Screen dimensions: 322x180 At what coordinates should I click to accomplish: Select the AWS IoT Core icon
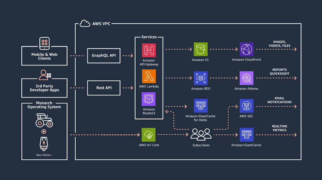click(x=149, y=135)
